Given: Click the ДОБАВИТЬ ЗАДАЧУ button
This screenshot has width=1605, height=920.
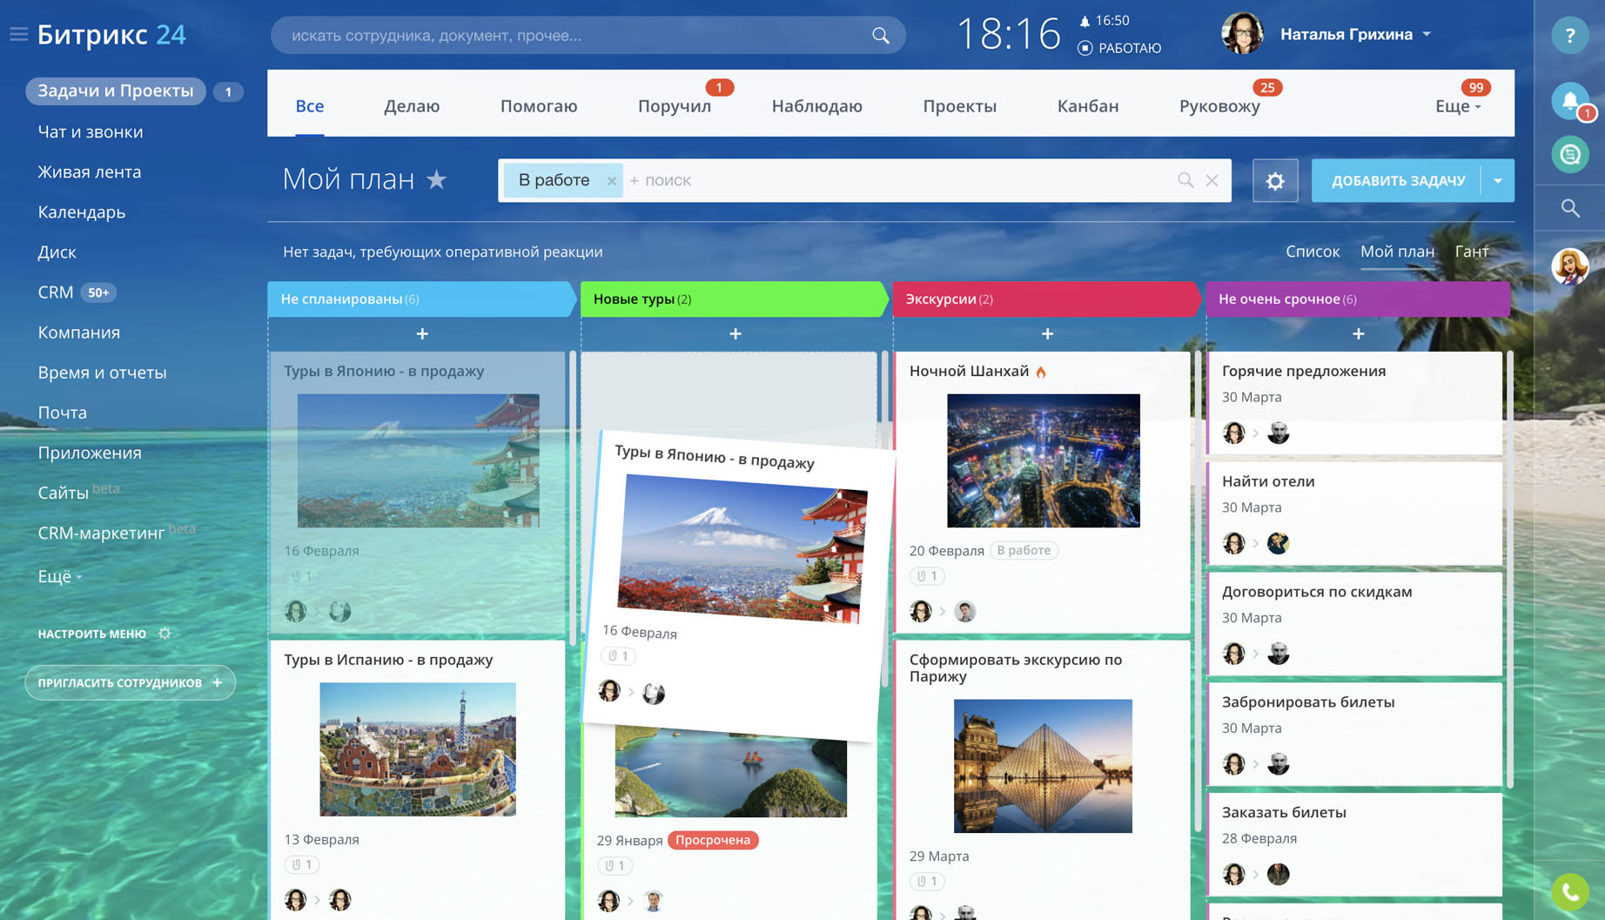Looking at the screenshot, I should [x=1397, y=181].
